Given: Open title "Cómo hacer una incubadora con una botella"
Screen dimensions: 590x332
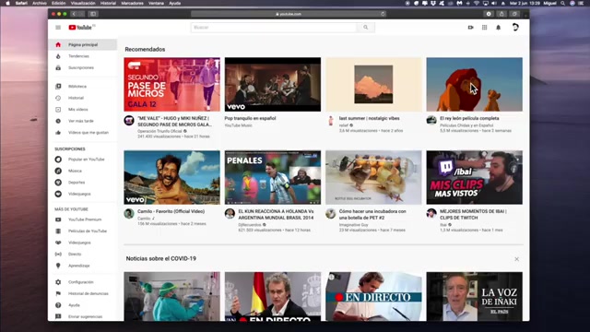Looking at the screenshot, I should (372, 215).
